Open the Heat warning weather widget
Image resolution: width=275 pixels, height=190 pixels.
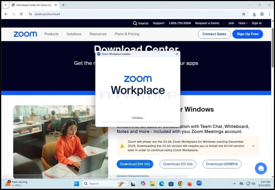click(x=16, y=184)
